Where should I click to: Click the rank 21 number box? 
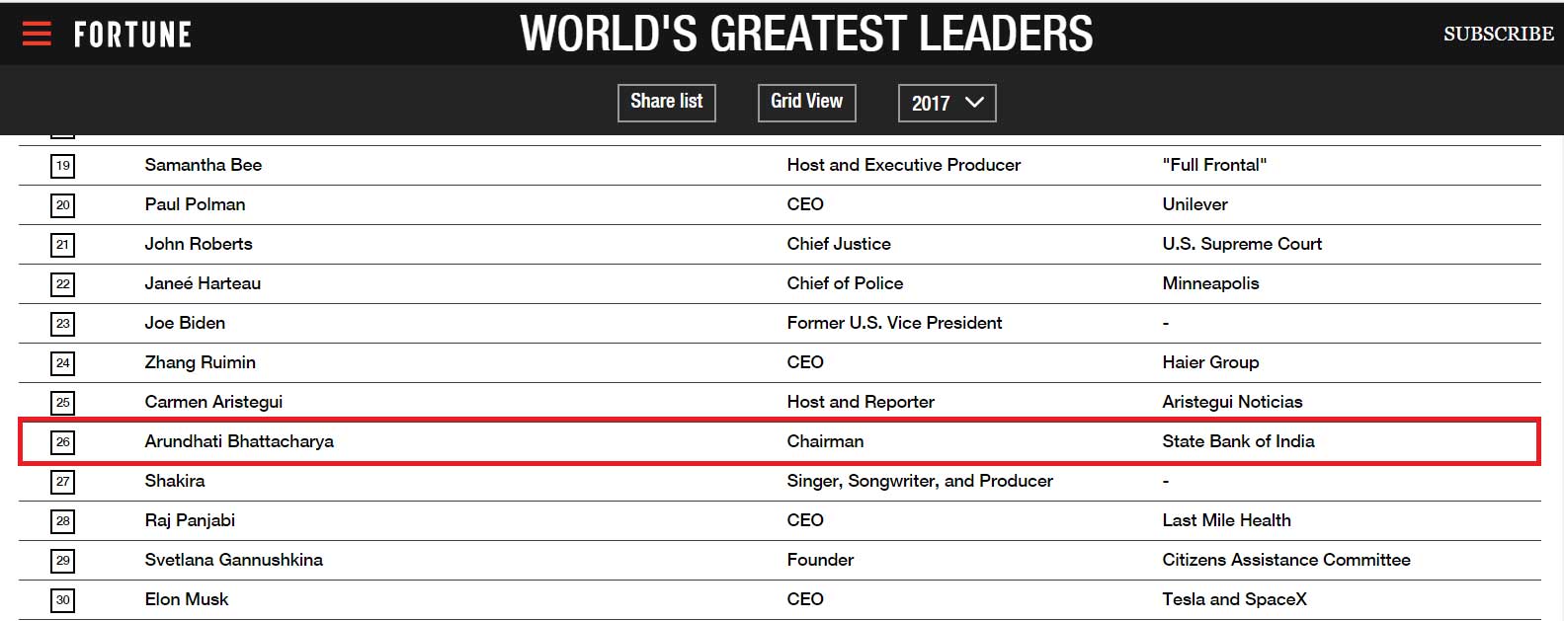coord(62,244)
